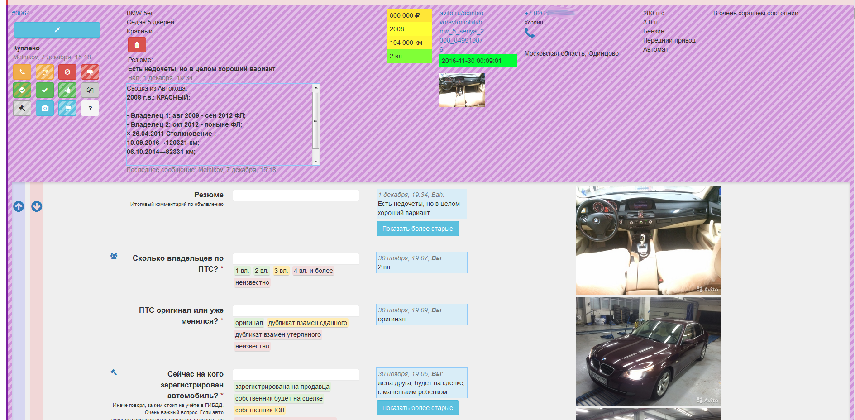Click the blue shopping cart icon button
855x420 pixels.
coord(67,108)
